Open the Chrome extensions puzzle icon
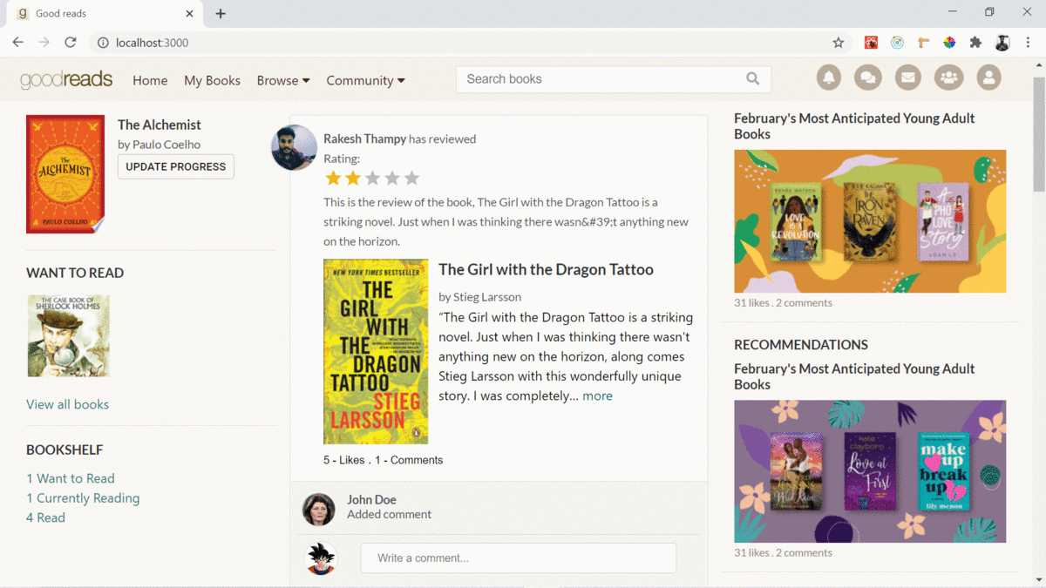Screen dimensions: 1046x588 [x=975, y=43]
